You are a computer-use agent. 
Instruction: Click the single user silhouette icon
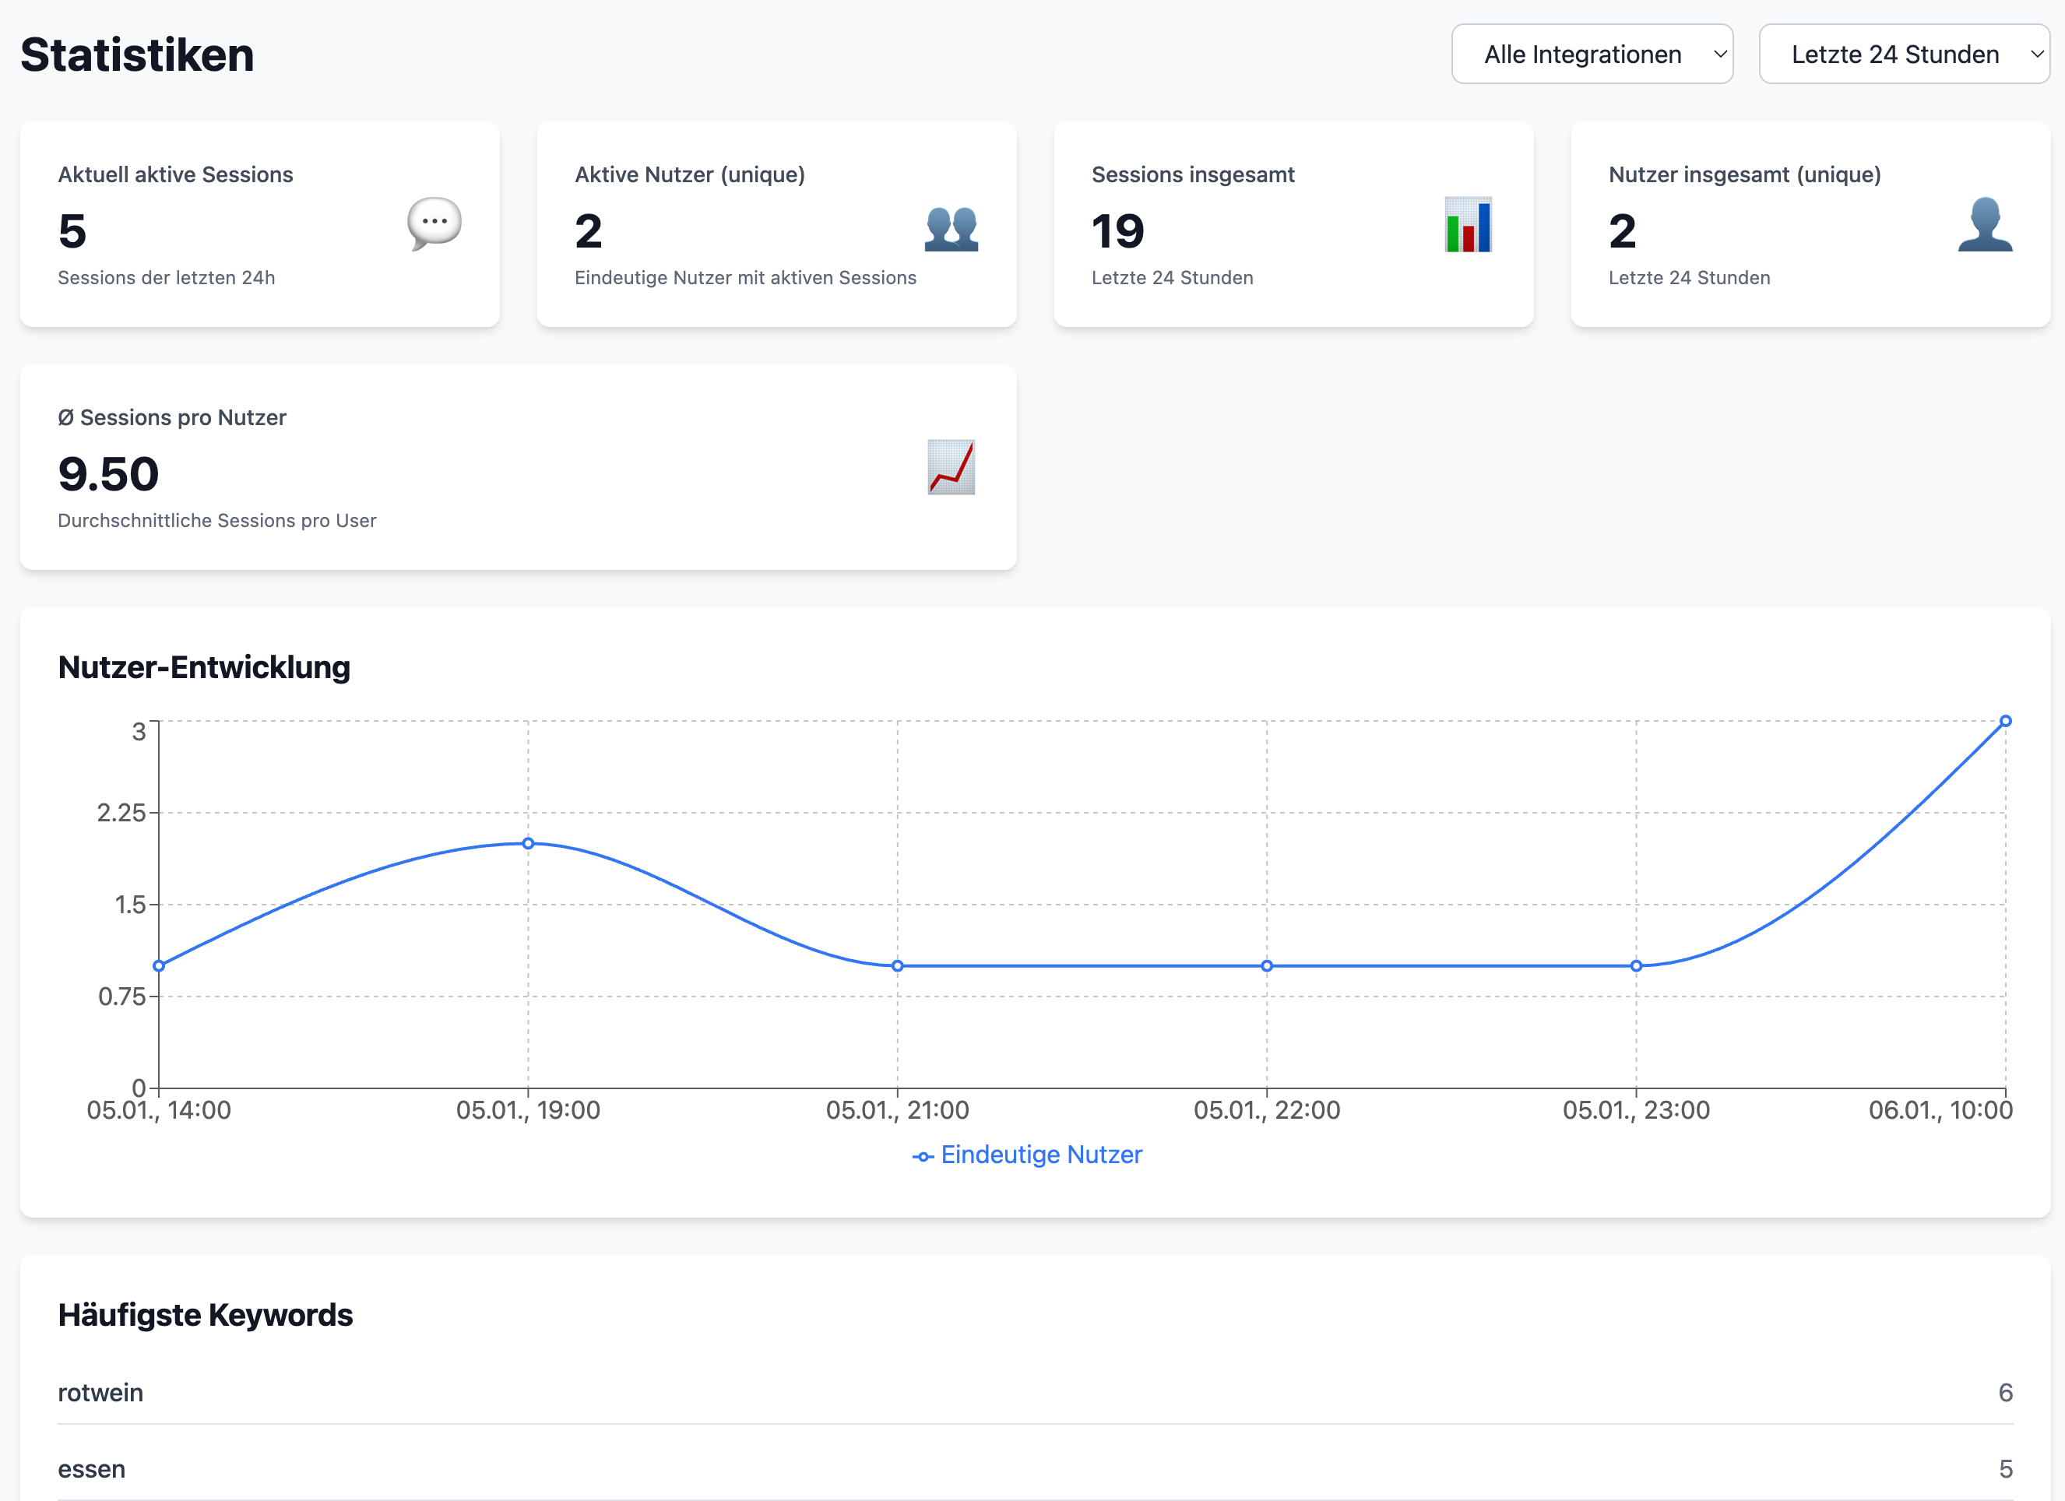[1985, 225]
